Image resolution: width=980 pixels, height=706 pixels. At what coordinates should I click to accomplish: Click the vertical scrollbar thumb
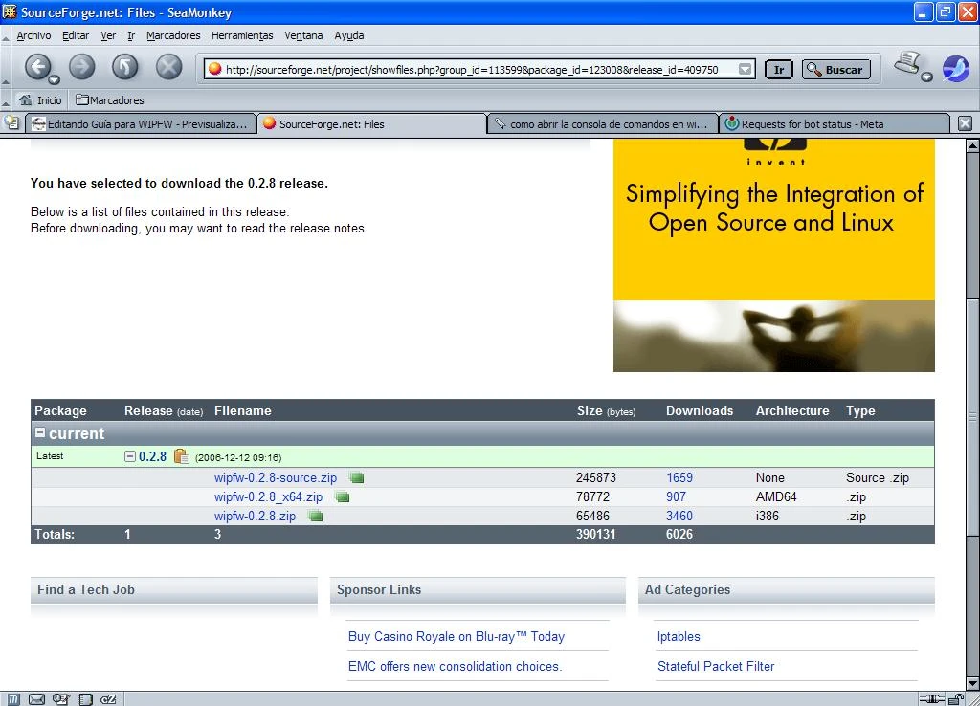[972, 417]
